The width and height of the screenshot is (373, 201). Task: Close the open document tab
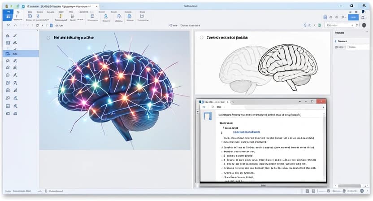click(96, 6)
